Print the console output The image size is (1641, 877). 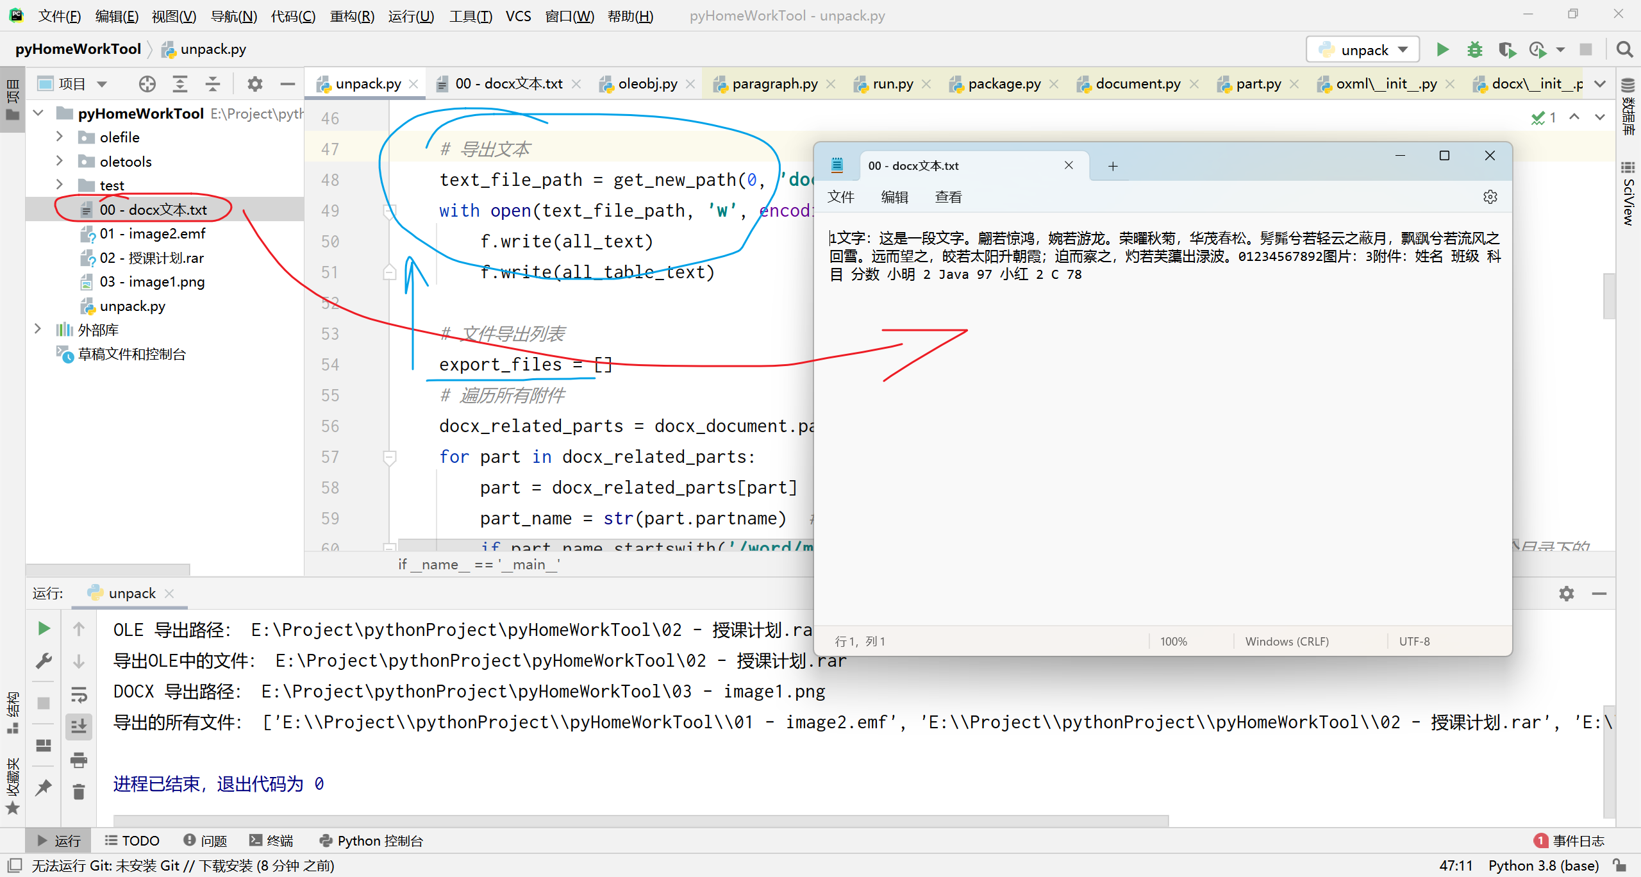pos(79,760)
